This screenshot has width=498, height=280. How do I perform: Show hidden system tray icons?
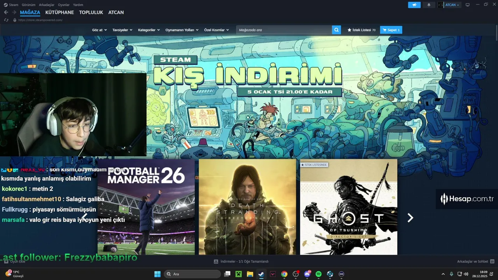click(x=443, y=274)
